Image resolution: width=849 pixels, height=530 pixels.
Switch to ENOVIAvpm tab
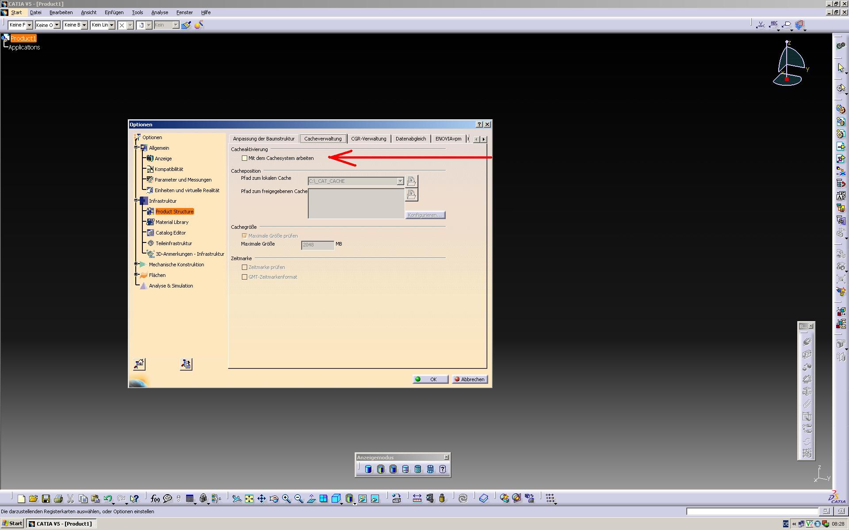click(448, 139)
